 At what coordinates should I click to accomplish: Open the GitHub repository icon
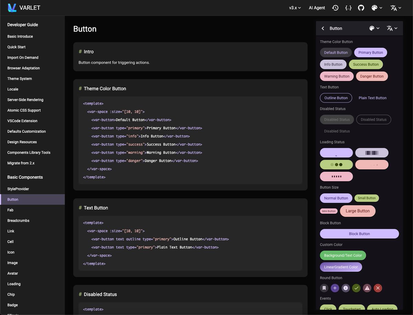(x=361, y=8)
